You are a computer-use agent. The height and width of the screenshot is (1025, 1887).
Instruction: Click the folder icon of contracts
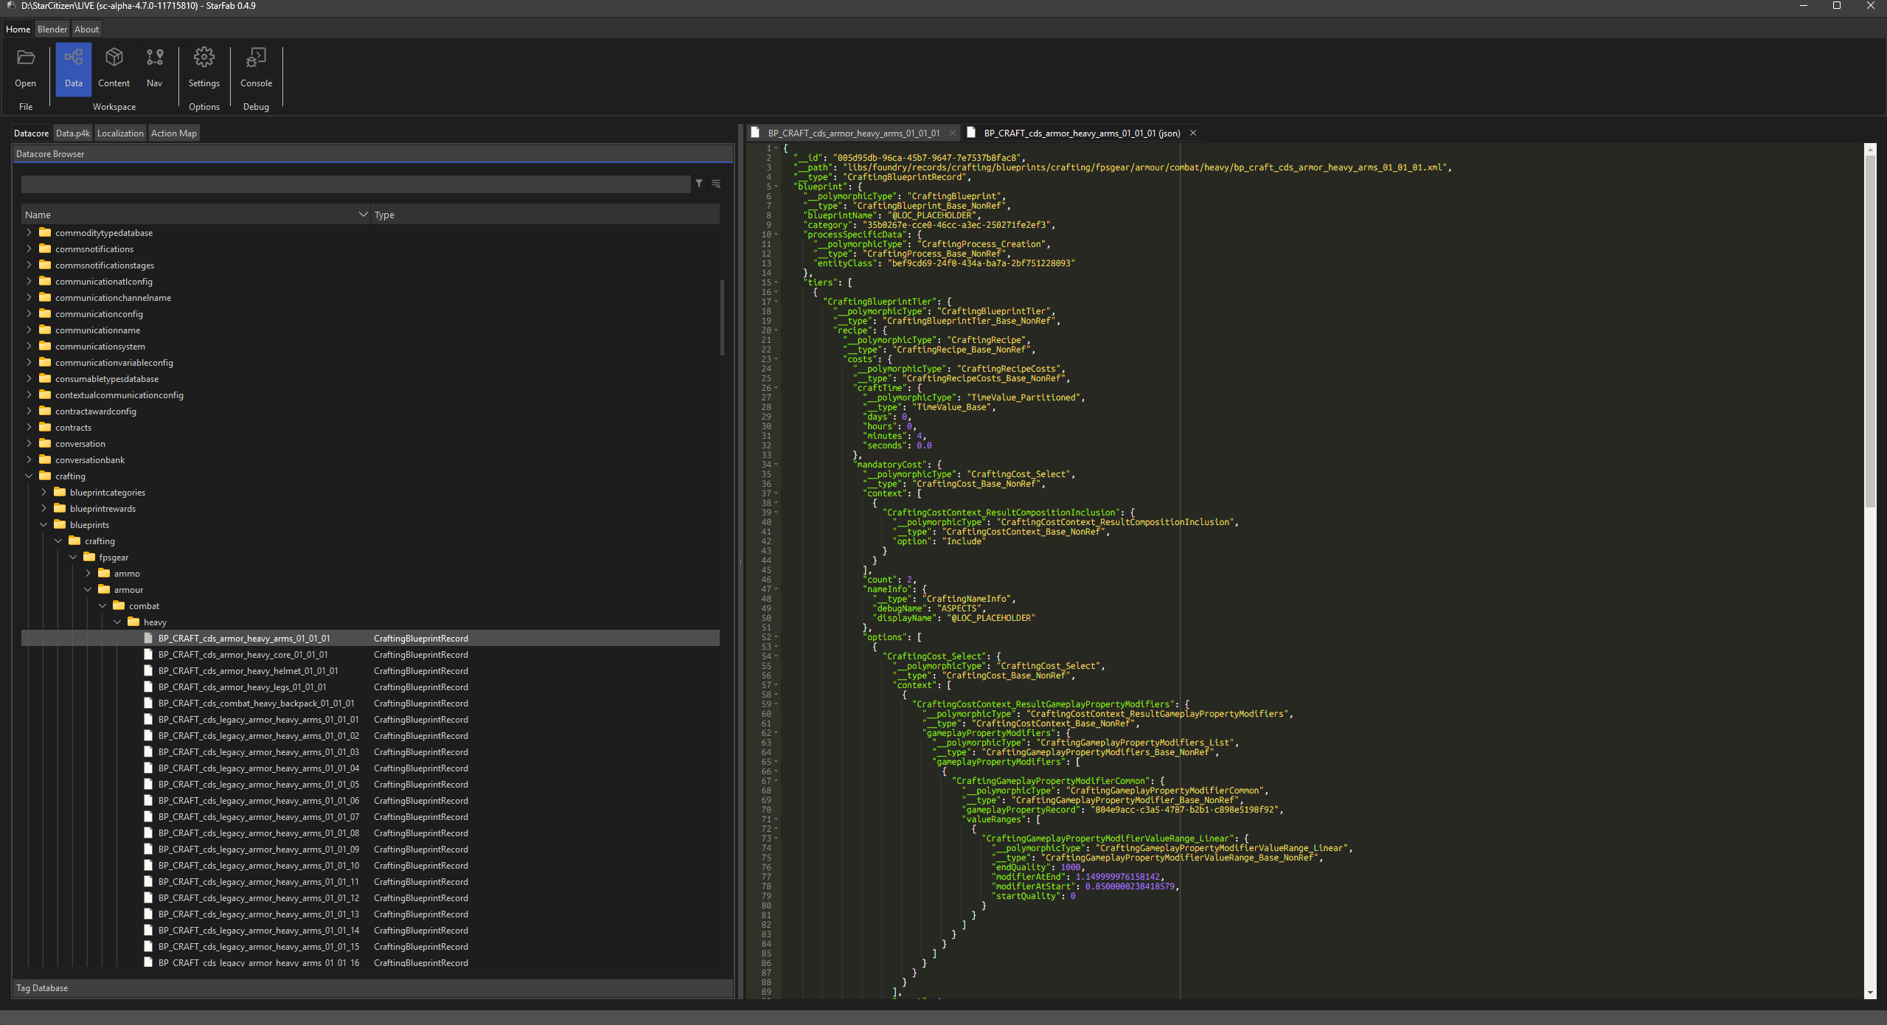45,428
